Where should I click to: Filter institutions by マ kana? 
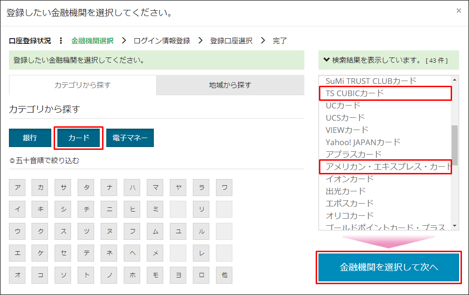[155, 188]
